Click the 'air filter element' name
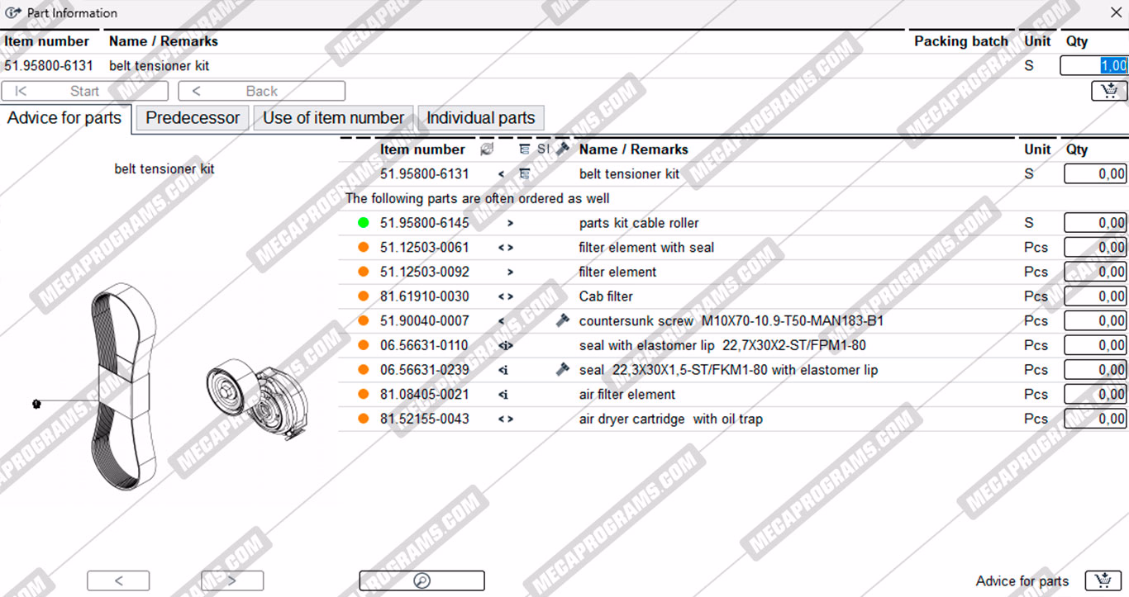 (x=627, y=395)
